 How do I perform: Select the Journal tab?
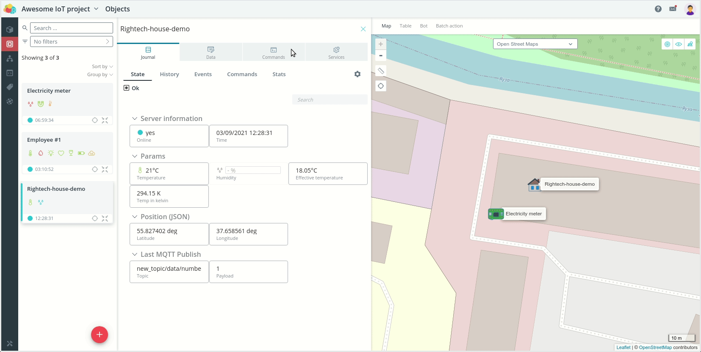click(148, 52)
